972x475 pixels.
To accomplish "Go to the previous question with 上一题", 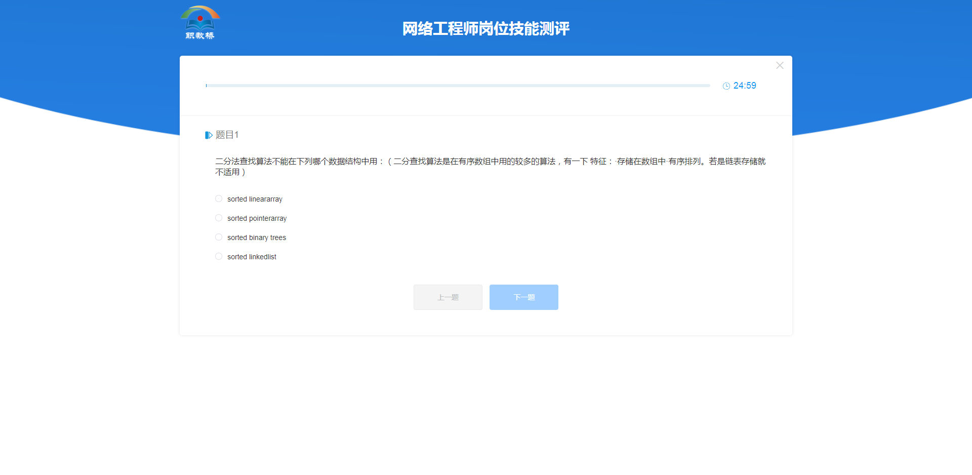I will (x=448, y=297).
